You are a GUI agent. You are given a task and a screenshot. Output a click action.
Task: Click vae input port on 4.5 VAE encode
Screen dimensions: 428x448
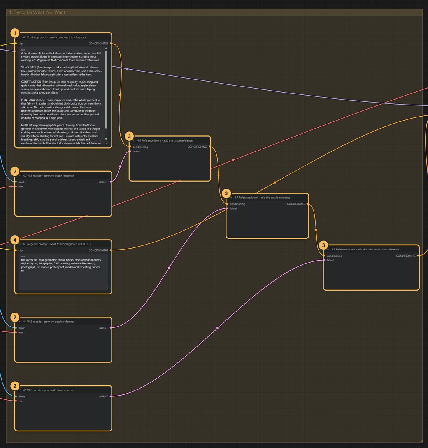coord(16,401)
